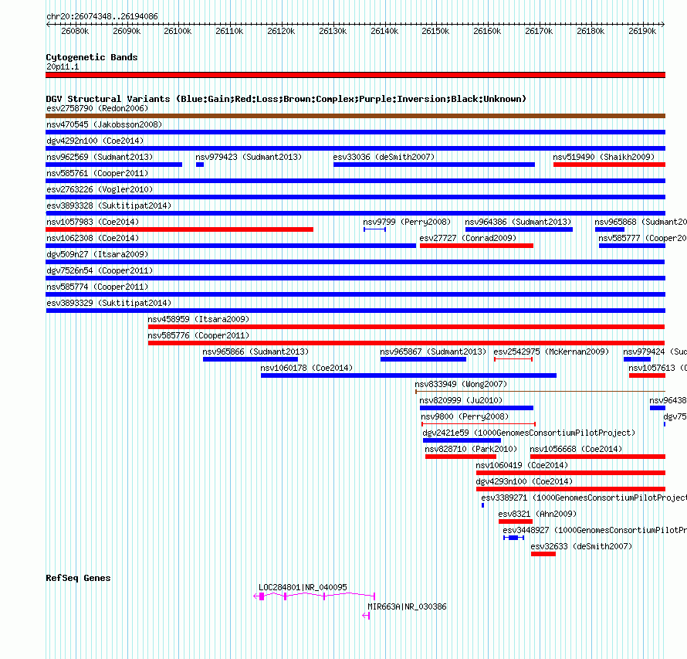Open the dgv2421e59 (1000GenomesConsortiumPilotProject) label
The image size is (687, 659).
pyautogui.click(x=529, y=433)
